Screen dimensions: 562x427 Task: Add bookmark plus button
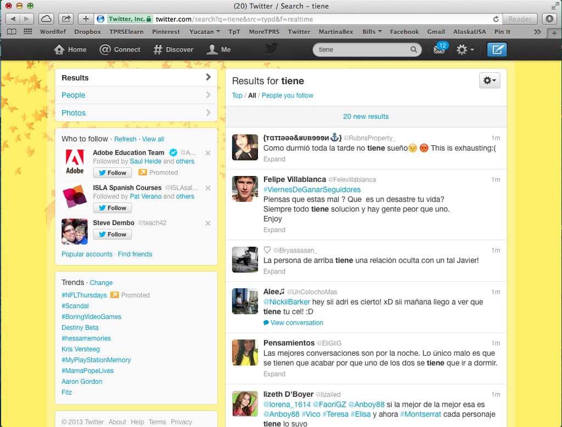(x=86, y=19)
